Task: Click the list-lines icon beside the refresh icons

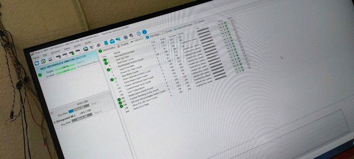Action: 50,59
